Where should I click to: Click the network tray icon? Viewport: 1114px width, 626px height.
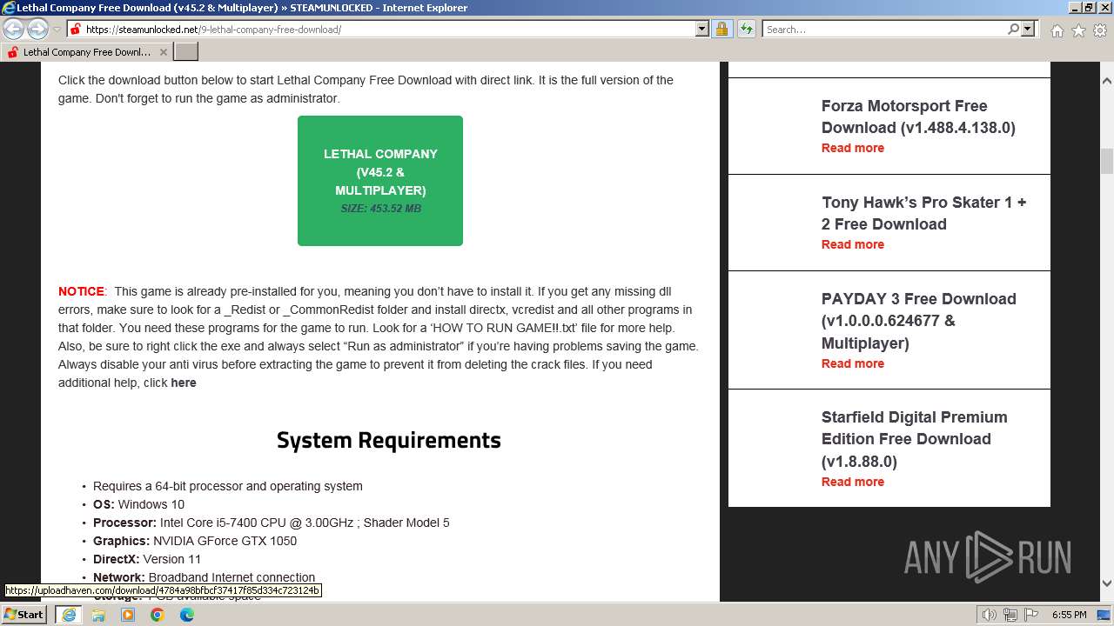pos(1010,615)
